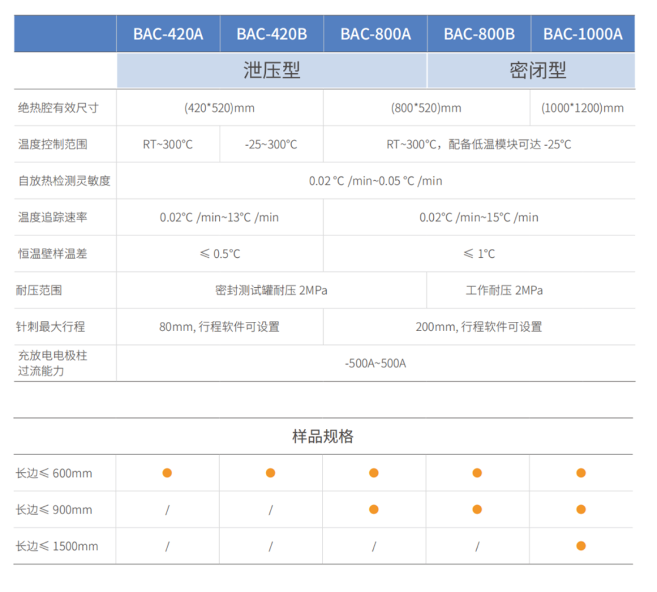Click the 80mm, 行程软件可设置 cell
This screenshot has height=592, width=657.
[219, 327]
